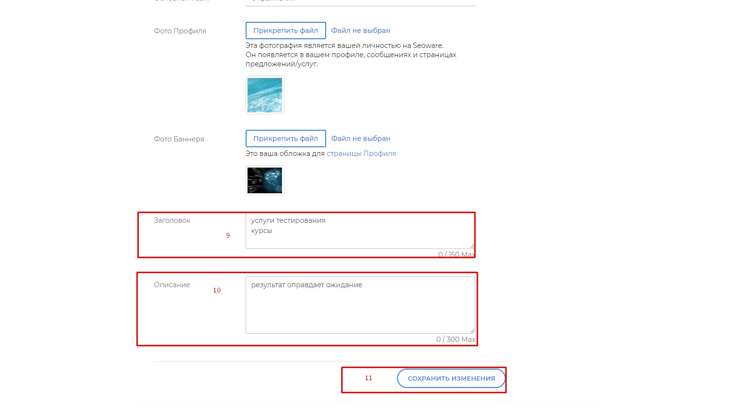Grab the Заголовок text area resize handle
745x418 pixels.
pyautogui.click(x=472, y=246)
